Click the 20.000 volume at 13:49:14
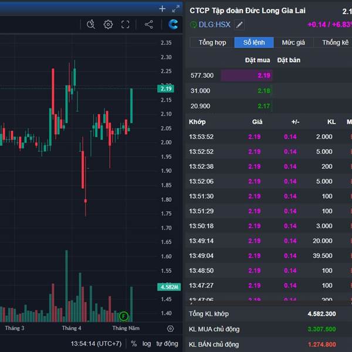 [x=322, y=241]
